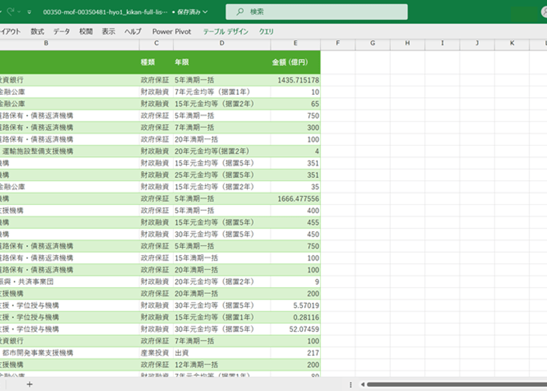547x391 pixels.
Task: Select the cell showing 0.28116
Action: tap(295, 318)
